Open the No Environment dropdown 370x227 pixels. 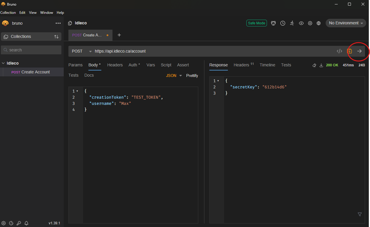click(346, 23)
